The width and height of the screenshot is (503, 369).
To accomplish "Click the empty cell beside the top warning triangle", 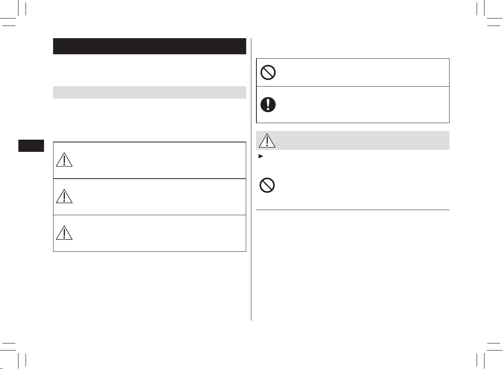I will [x=160, y=160].
